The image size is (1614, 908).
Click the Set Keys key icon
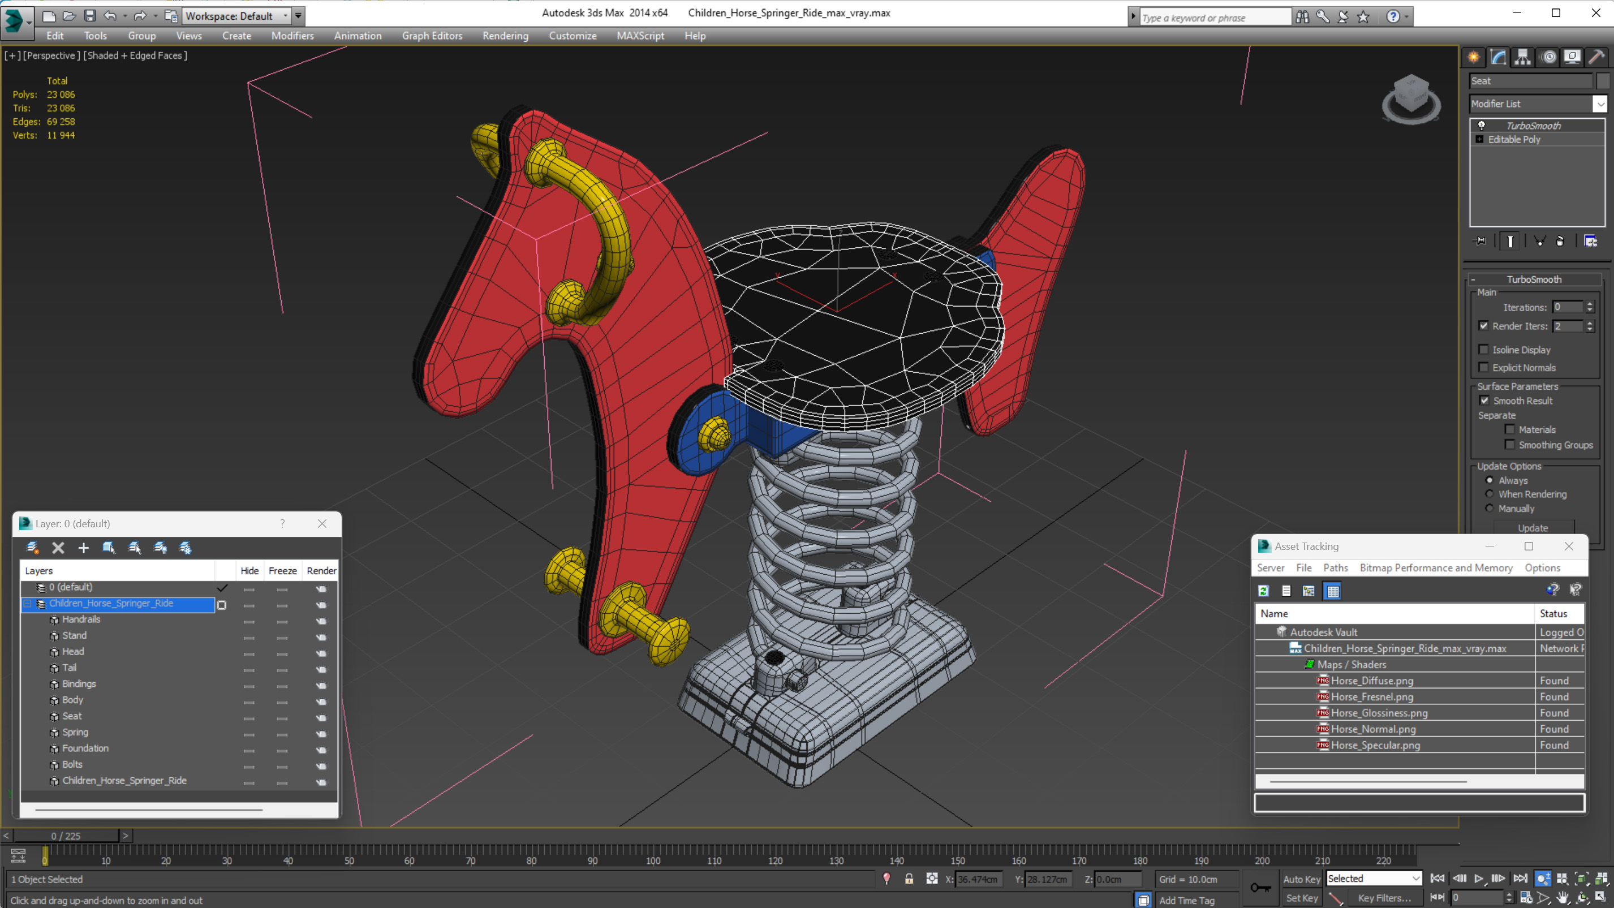tap(1260, 887)
